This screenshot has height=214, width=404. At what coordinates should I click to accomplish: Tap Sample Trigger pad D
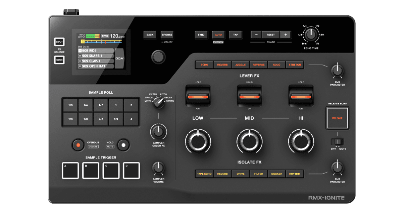point(131,171)
